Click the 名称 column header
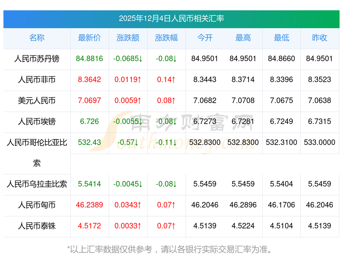343x260 pixels. click(x=37, y=38)
